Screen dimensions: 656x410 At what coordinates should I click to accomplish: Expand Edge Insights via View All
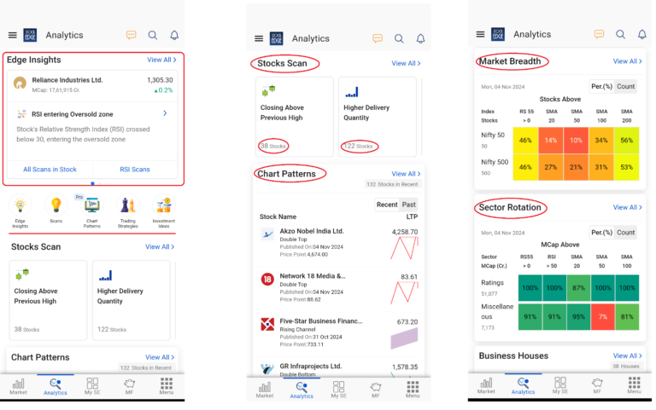(161, 60)
